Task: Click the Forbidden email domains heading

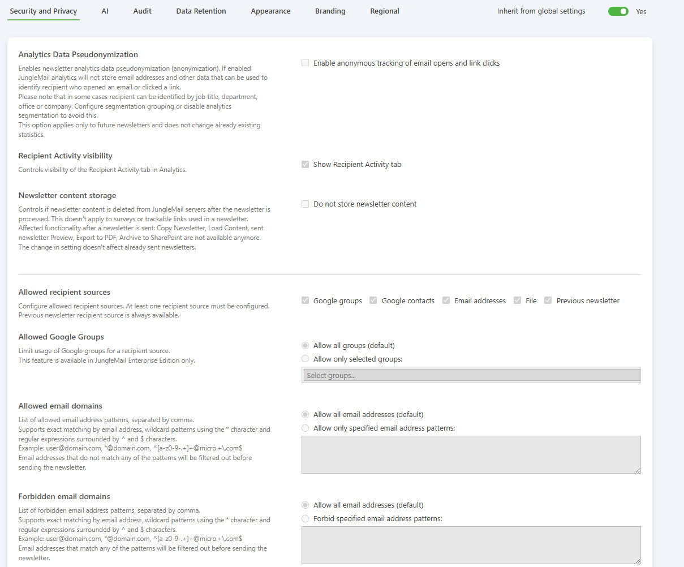Action: point(64,496)
